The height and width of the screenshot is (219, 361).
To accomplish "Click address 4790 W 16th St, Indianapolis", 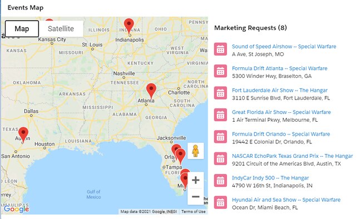I will click(272, 186).
